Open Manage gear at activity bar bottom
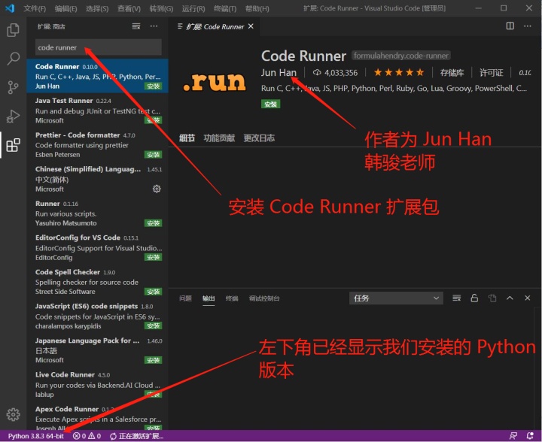This screenshot has width=542, height=442. [x=13, y=414]
